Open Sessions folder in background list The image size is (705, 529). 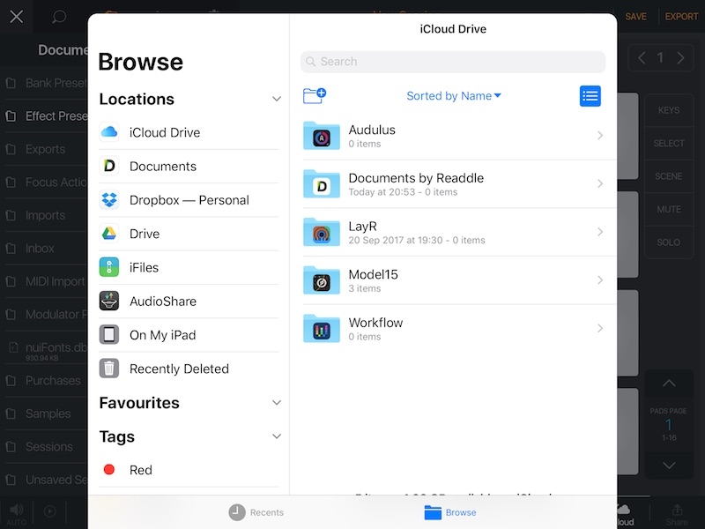coord(47,447)
